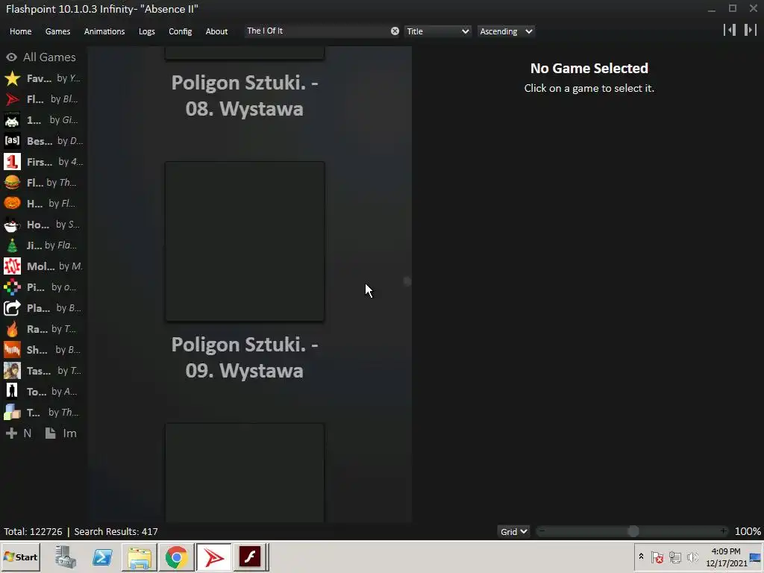The width and height of the screenshot is (764, 573).
Task: Clear the search field with X icon
Action: coord(395,31)
